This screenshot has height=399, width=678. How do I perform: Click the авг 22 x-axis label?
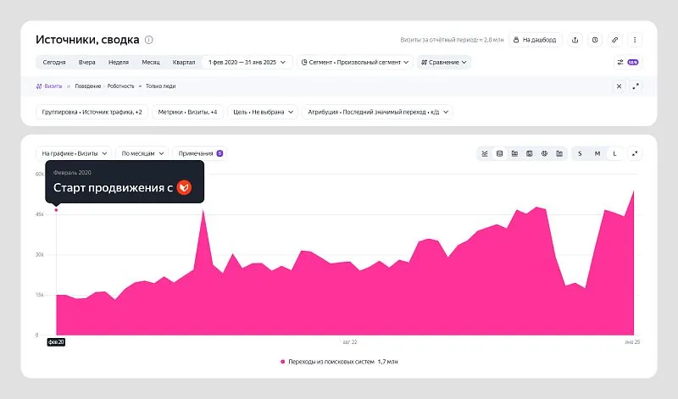[350, 342]
